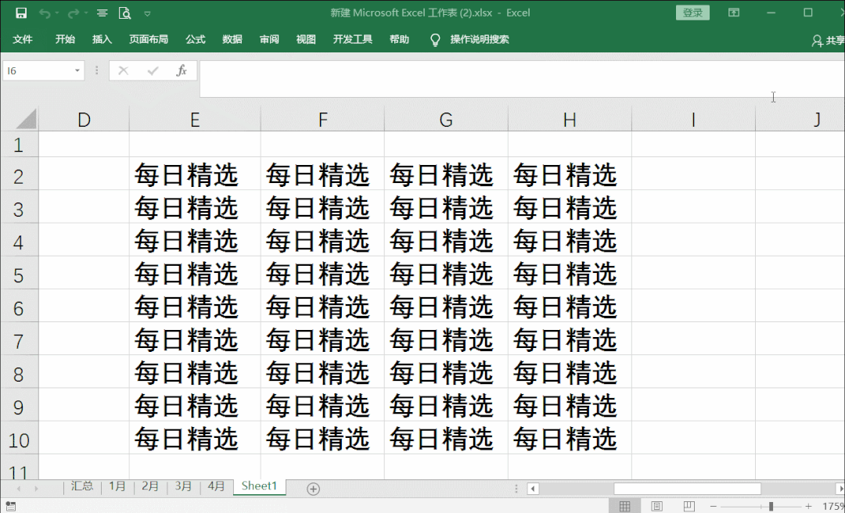The image size is (845, 513).
Task: Switch to the 公式 ribbon tab
Action: click(195, 39)
